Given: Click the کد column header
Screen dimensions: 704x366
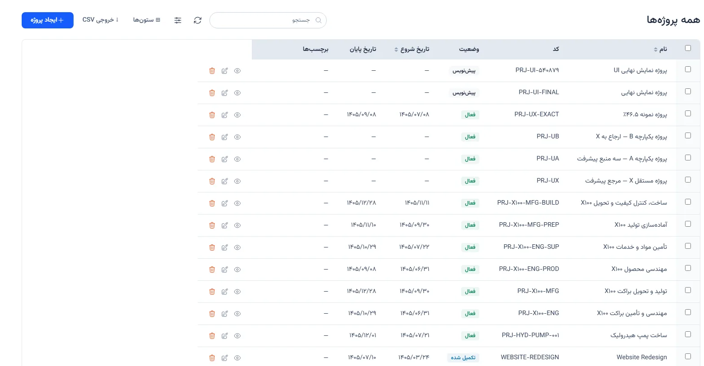Looking at the screenshot, I should 556,49.
